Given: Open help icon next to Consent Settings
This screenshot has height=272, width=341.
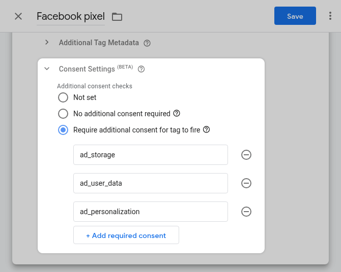Looking at the screenshot, I should pyautogui.click(x=141, y=69).
